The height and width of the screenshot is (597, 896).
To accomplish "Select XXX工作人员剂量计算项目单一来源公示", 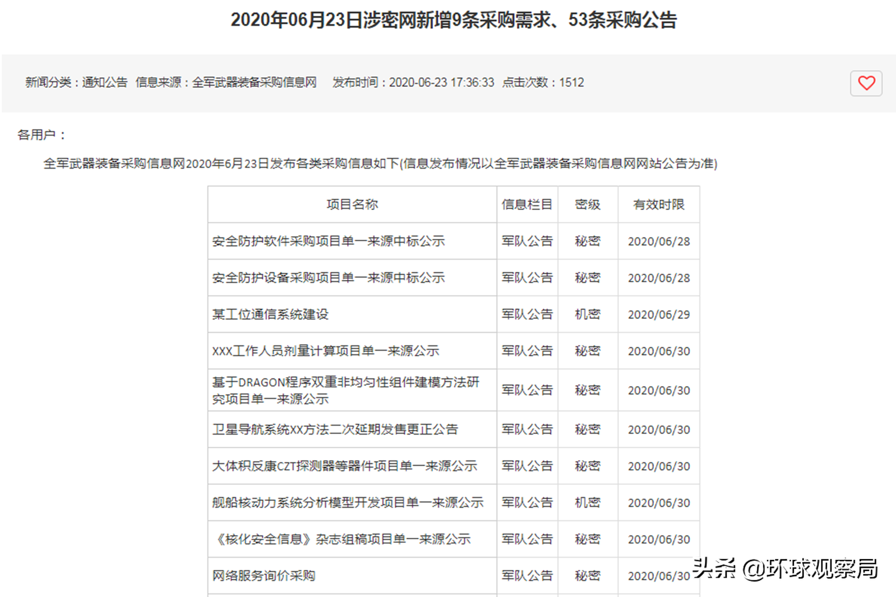I will (326, 351).
